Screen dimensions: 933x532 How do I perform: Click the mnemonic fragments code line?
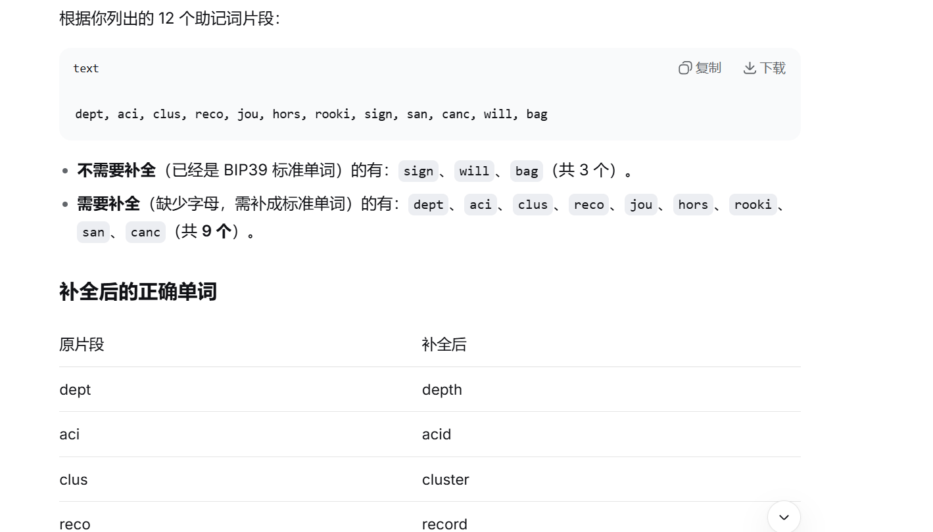coord(311,114)
